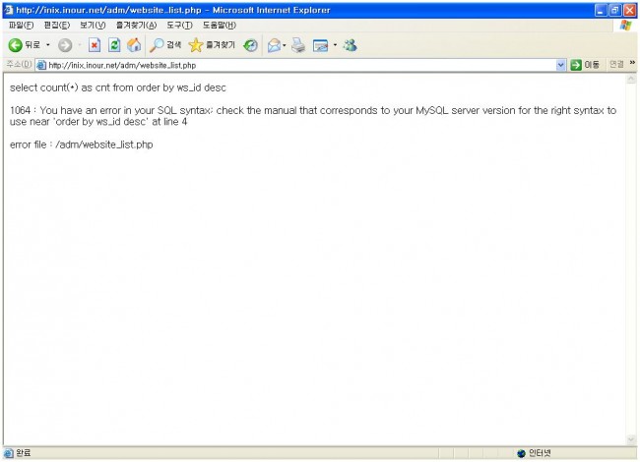Open the Back button history dropdown arrow
The height and width of the screenshot is (462, 640).
[48, 45]
